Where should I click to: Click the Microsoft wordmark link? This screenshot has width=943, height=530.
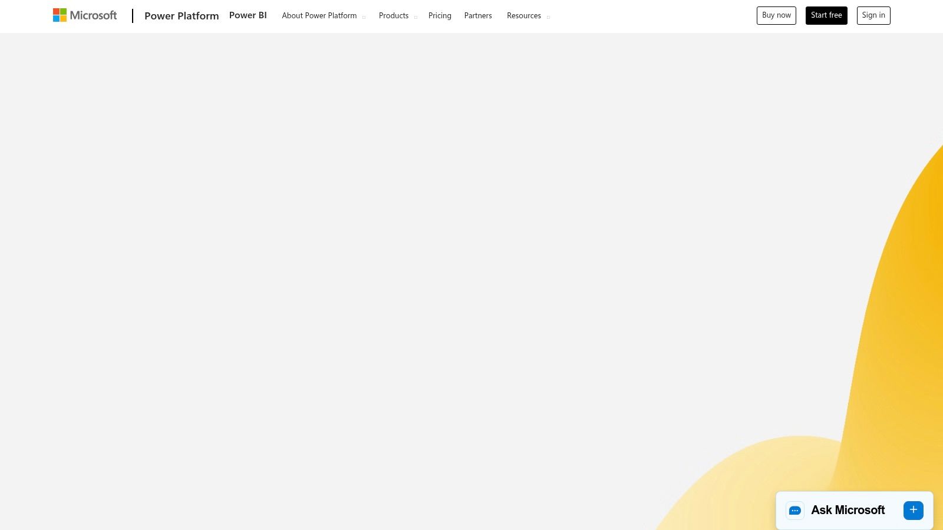pos(93,15)
